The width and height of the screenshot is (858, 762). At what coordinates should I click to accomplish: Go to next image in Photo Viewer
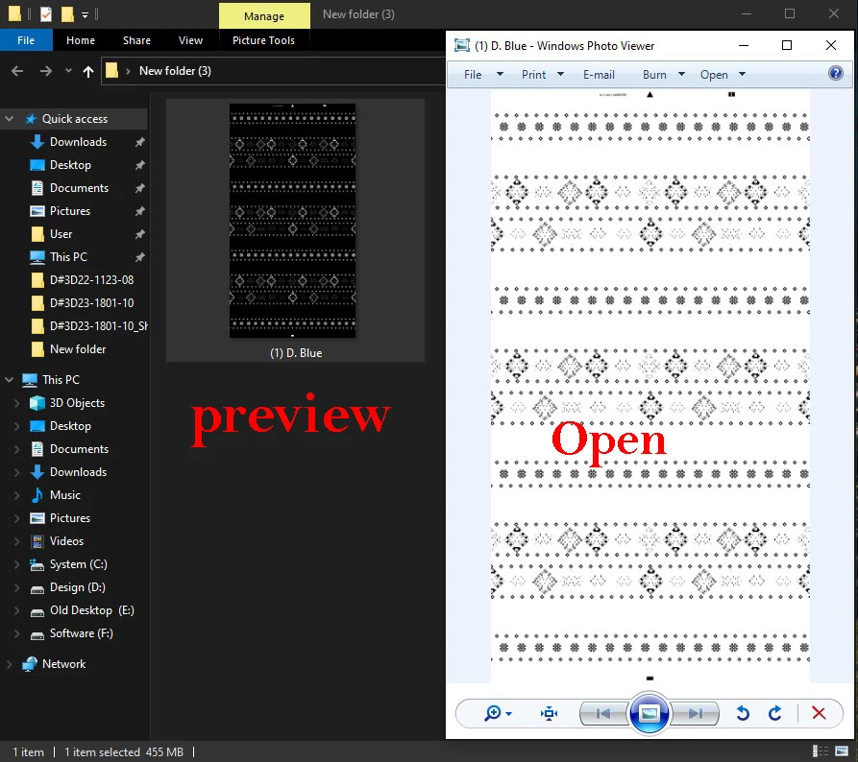click(x=695, y=713)
